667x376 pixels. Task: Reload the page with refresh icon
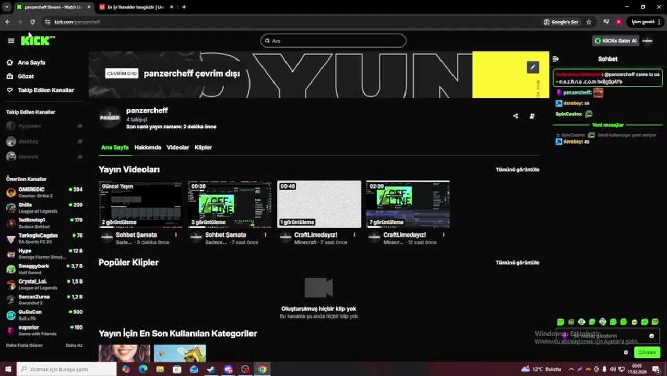32,22
